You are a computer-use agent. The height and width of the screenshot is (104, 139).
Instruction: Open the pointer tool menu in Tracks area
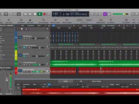pyautogui.click(x=74, y=26)
